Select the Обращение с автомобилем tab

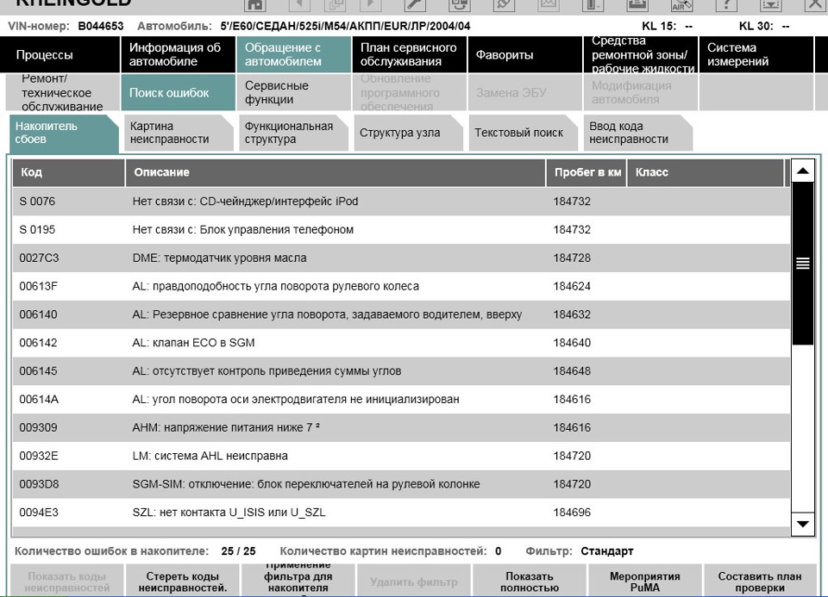click(293, 55)
